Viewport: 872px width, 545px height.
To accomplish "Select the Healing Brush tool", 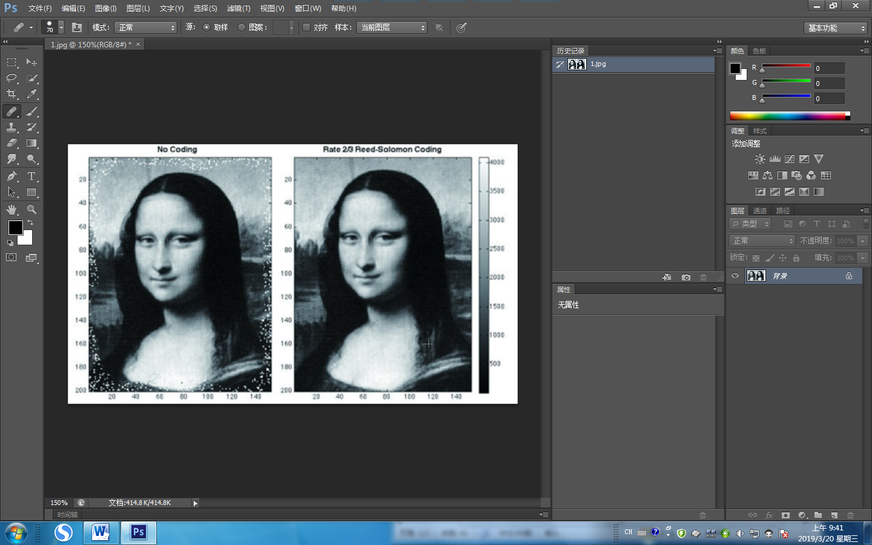I will pos(12,111).
